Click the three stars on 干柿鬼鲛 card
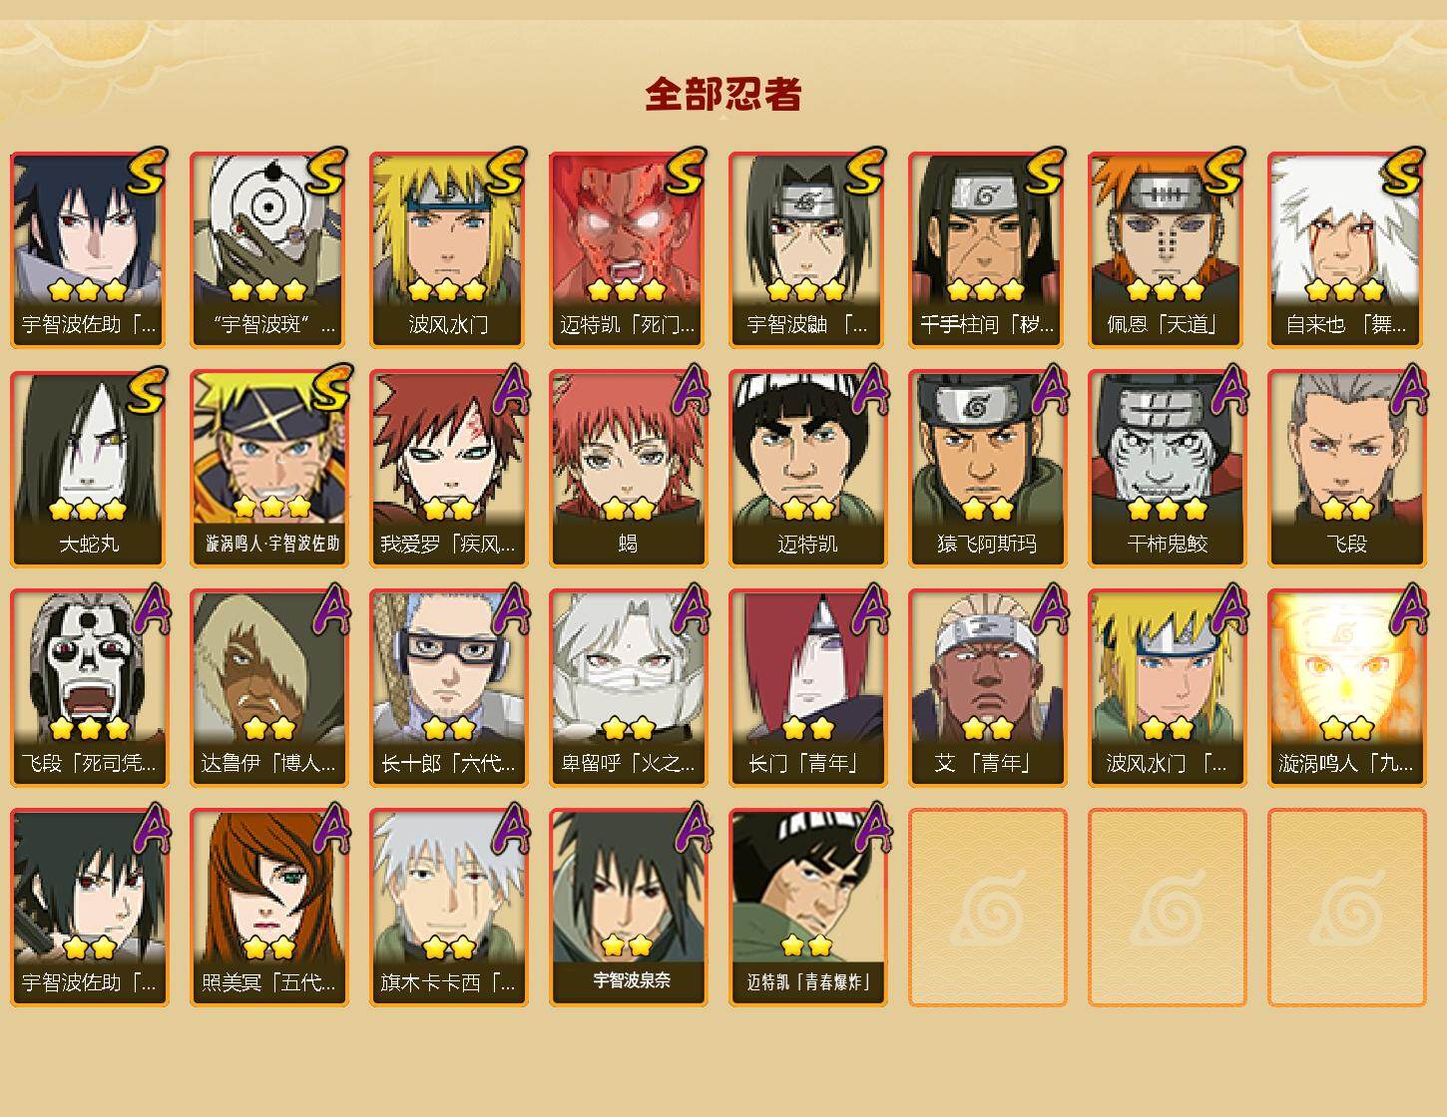This screenshot has height=1117, width=1447. (1167, 510)
